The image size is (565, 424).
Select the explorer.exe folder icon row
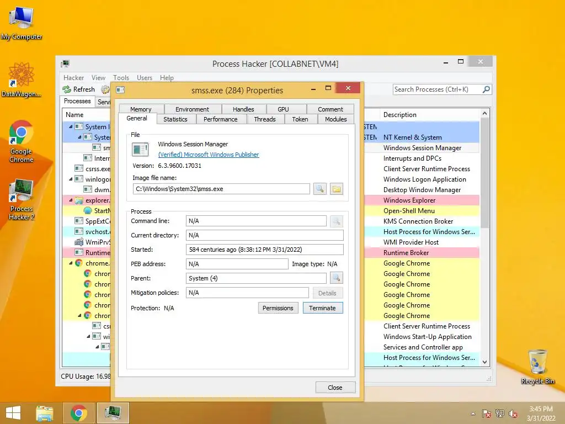(78, 200)
